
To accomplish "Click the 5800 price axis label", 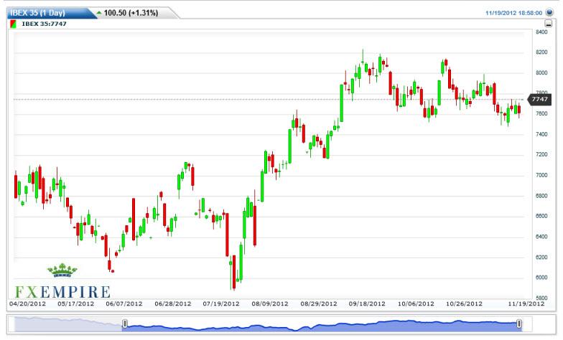I will point(541,298).
